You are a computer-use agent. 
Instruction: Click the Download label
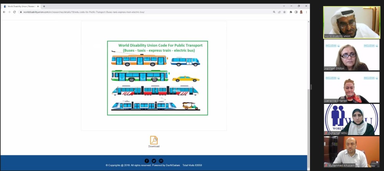pos(154,147)
